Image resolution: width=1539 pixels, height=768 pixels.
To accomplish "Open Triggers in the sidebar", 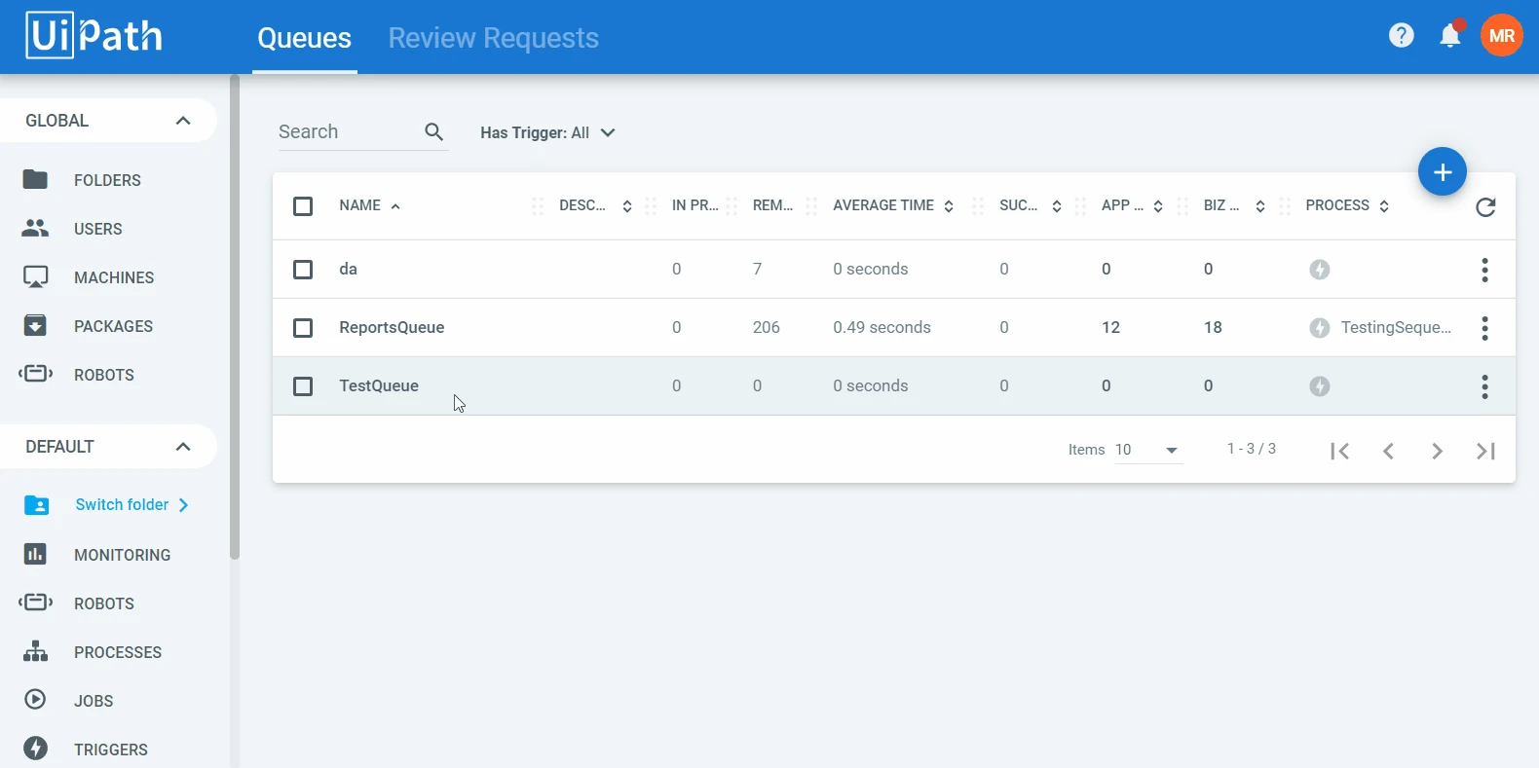I will coord(110,750).
